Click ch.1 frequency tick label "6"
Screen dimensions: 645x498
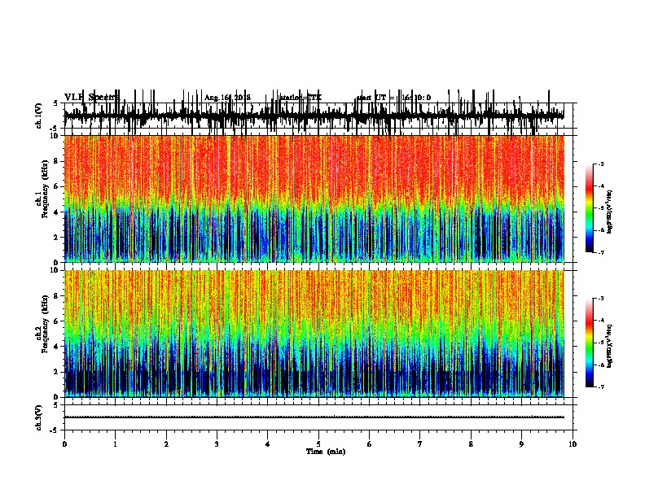(58, 186)
